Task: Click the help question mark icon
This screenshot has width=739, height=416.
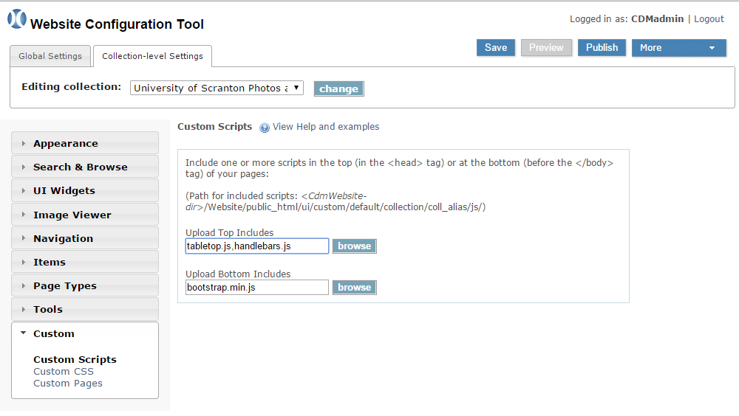Action: [x=265, y=128]
